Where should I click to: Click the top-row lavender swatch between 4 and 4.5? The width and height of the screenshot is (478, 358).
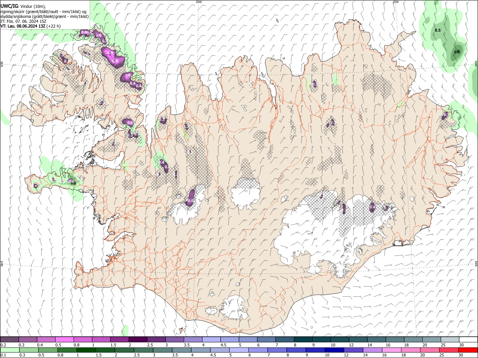pyautogui.click(x=211, y=339)
